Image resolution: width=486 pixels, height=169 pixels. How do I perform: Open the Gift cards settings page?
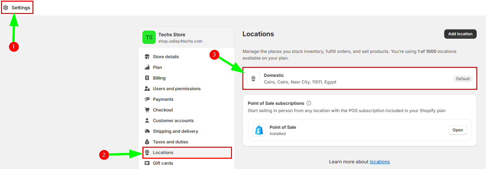(x=163, y=163)
